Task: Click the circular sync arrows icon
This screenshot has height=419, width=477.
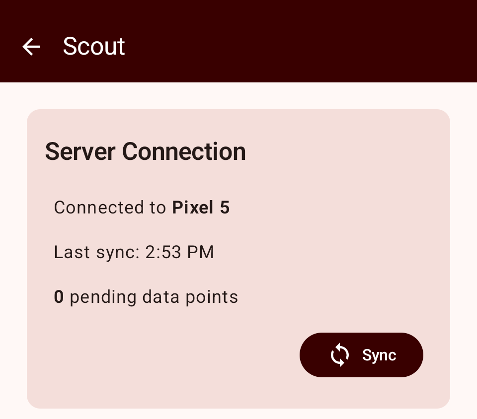Action: tap(339, 355)
